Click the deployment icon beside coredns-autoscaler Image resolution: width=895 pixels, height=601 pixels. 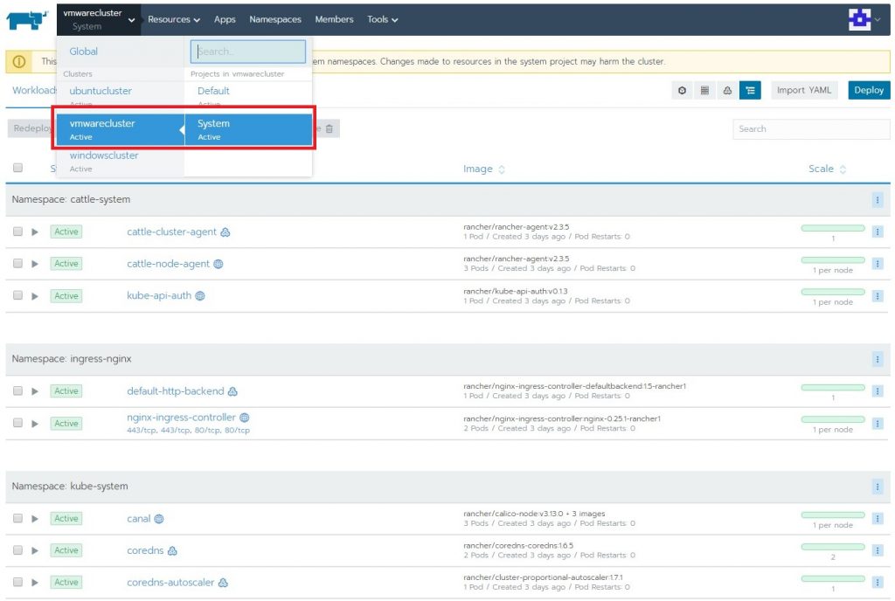[x=223, y=583]
